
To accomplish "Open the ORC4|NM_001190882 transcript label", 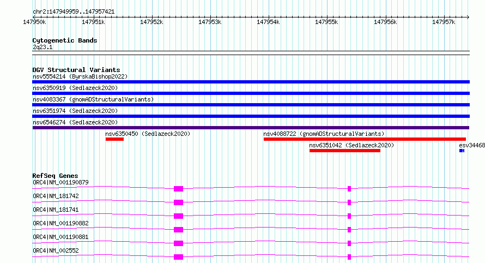I will click(x=60, y=223).
